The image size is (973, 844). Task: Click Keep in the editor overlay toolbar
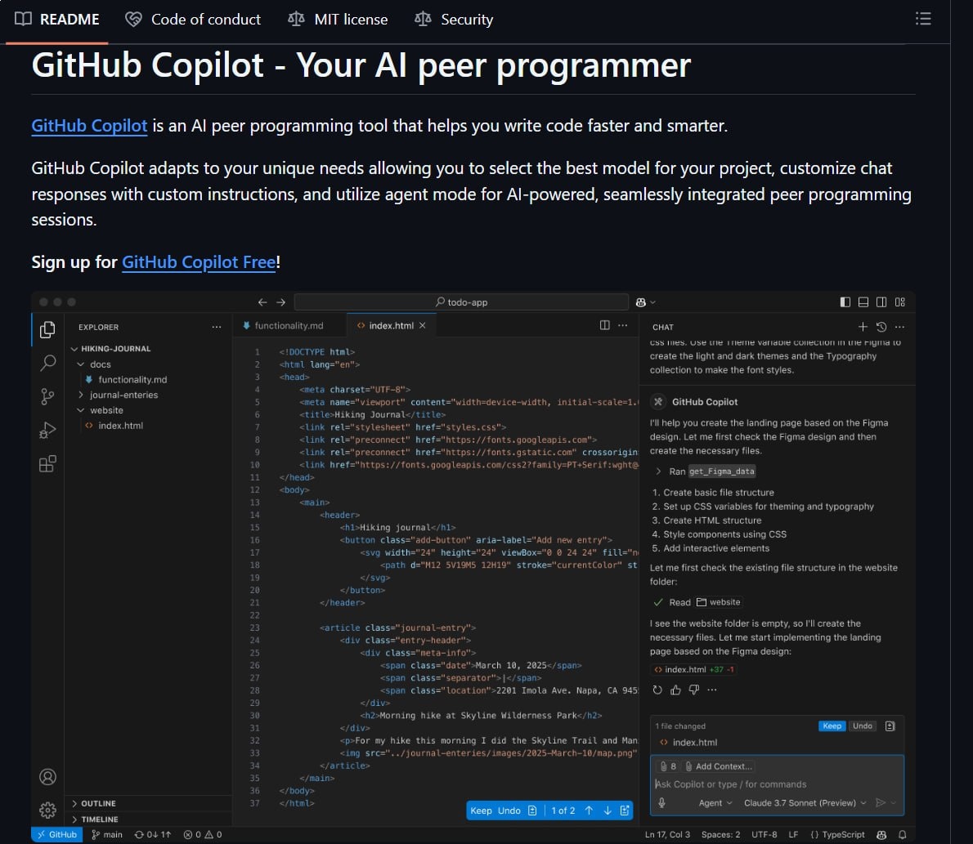[481, 811]
